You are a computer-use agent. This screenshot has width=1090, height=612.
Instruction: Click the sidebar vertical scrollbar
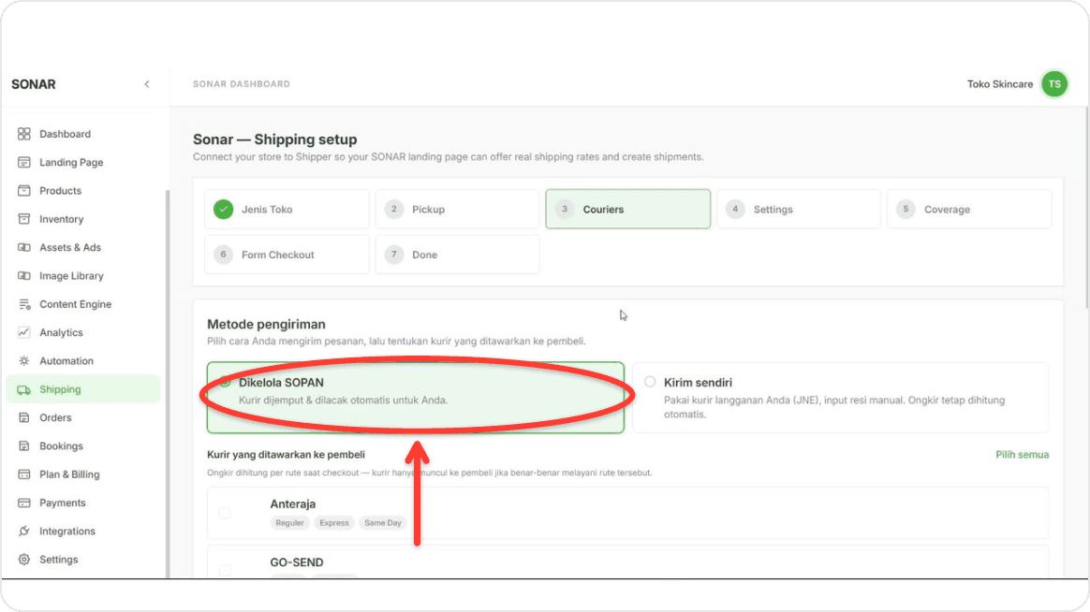167,384
